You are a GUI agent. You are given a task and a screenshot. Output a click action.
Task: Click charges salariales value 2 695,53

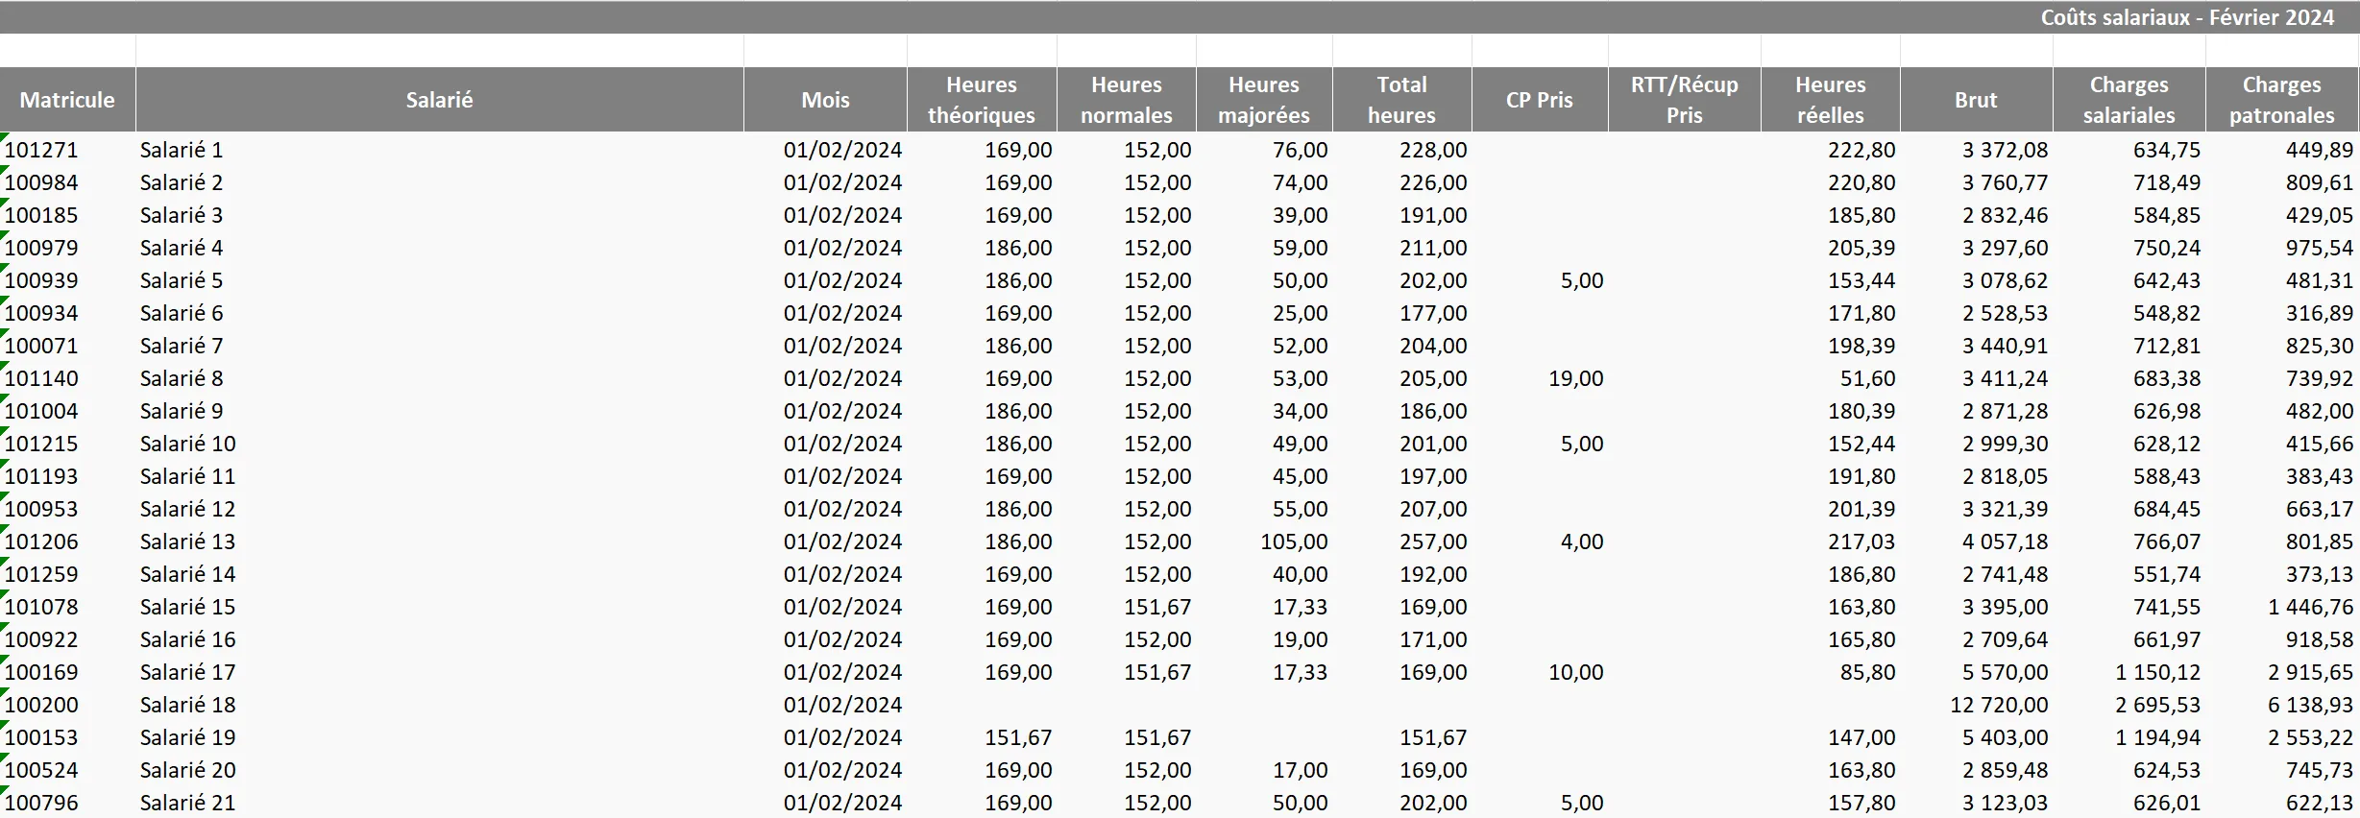(x=2157, y=705)
